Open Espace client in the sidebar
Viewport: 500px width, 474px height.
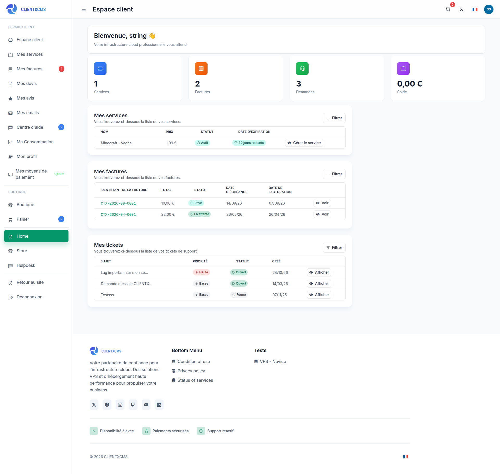(36, 40)
